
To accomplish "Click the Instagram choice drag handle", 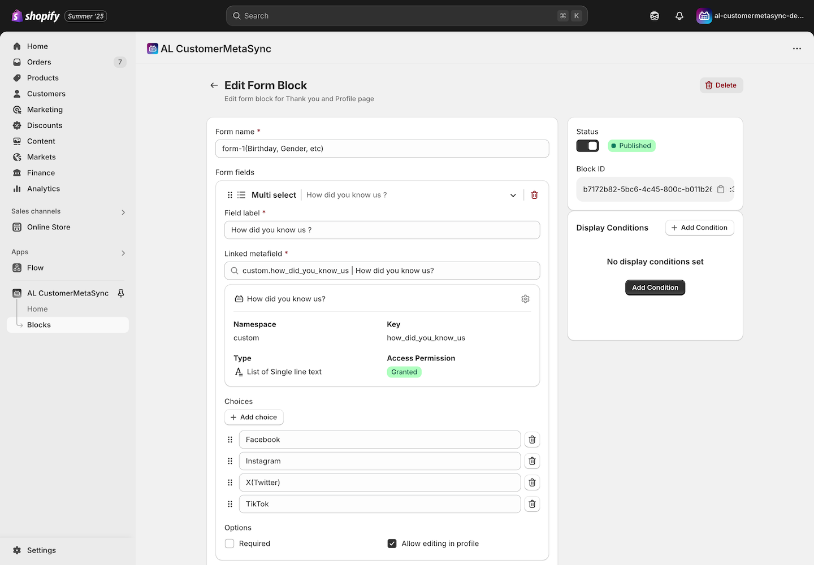I will click(x=230, y=461).
